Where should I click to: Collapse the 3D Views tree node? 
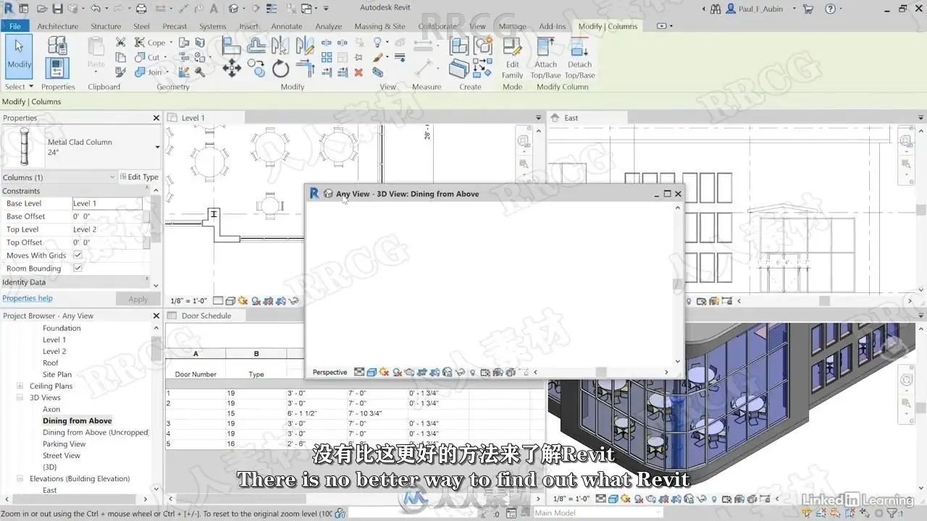20,398
